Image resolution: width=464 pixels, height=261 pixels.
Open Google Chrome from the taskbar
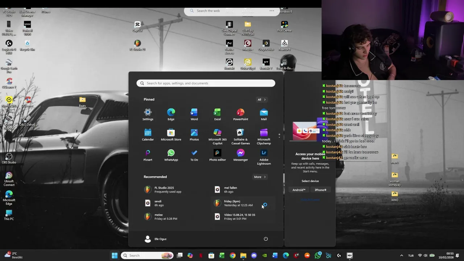point(233,256)
